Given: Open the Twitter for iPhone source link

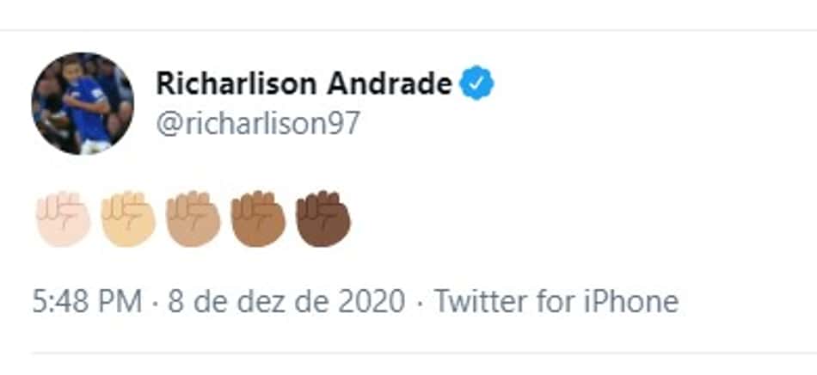Looking at the screenshot, I should click(x=556, y=302).
